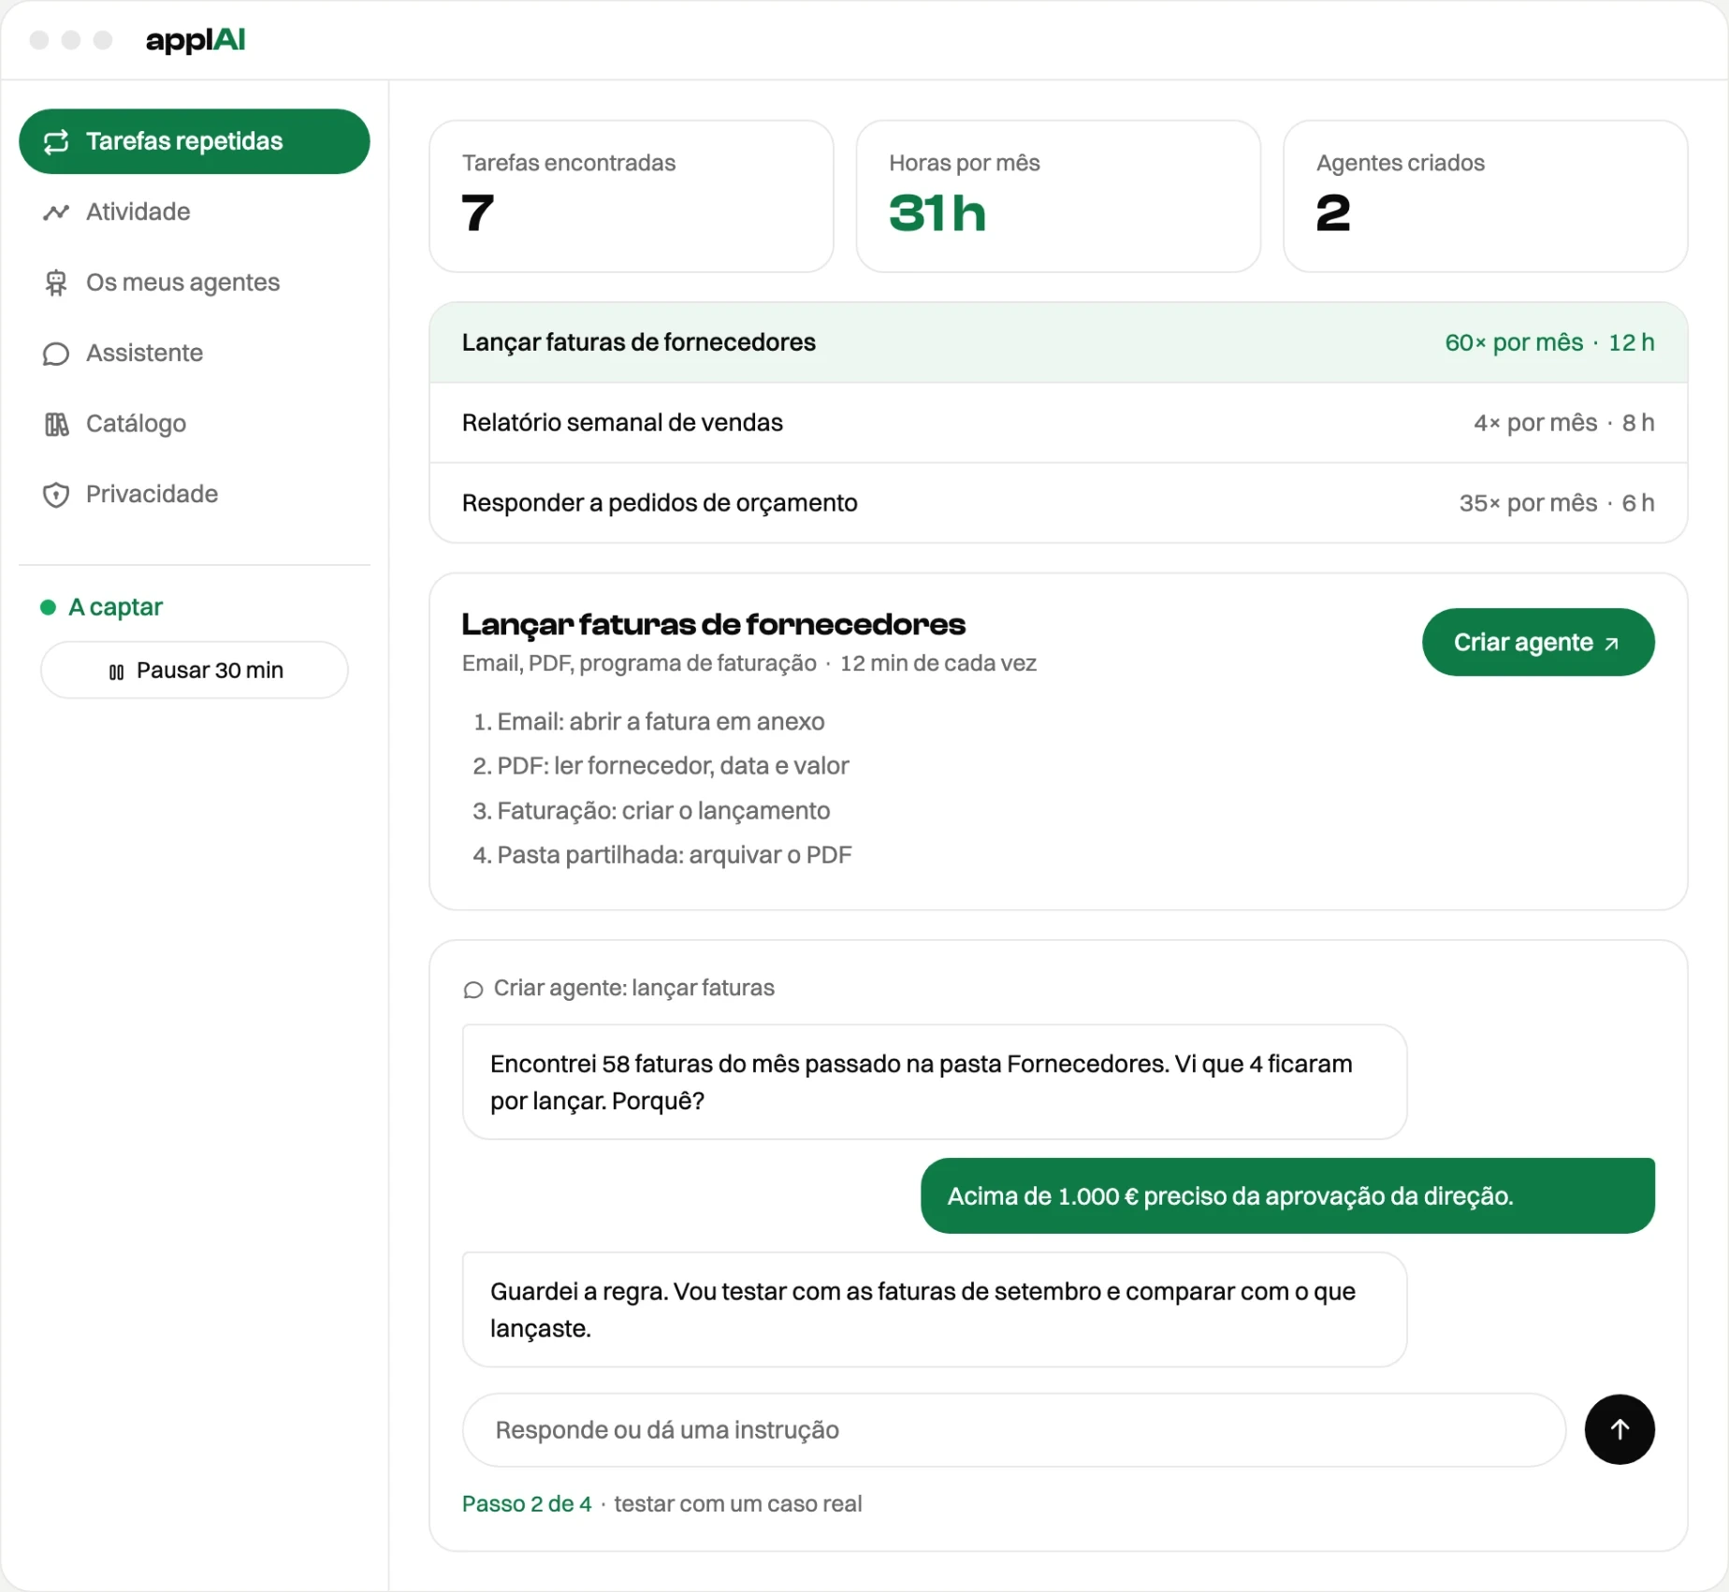Click the message starting Guardei a regra
Image resolution: width=1729 pixels, height=1592 pixels.
(935, 1310)
